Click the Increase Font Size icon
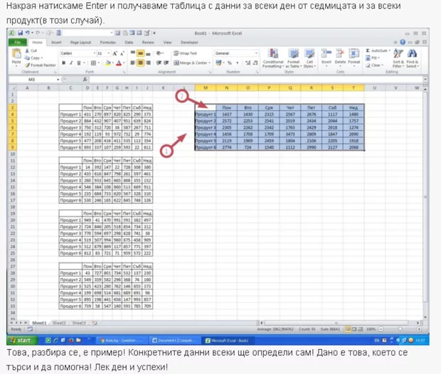Screen dimensions: 441x374 pos(115,53)
